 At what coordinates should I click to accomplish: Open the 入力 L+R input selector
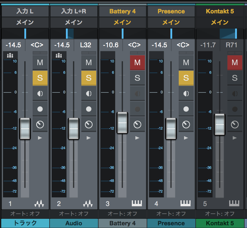(x=74, y=11)
